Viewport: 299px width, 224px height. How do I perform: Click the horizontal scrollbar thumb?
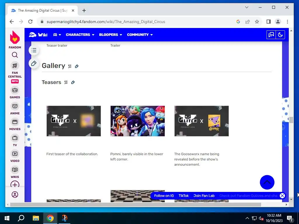coord(135,204)
